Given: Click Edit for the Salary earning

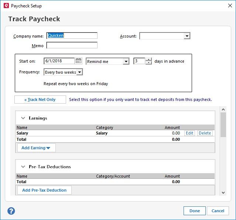Looking at the screenshot, I should pos(189,133).
